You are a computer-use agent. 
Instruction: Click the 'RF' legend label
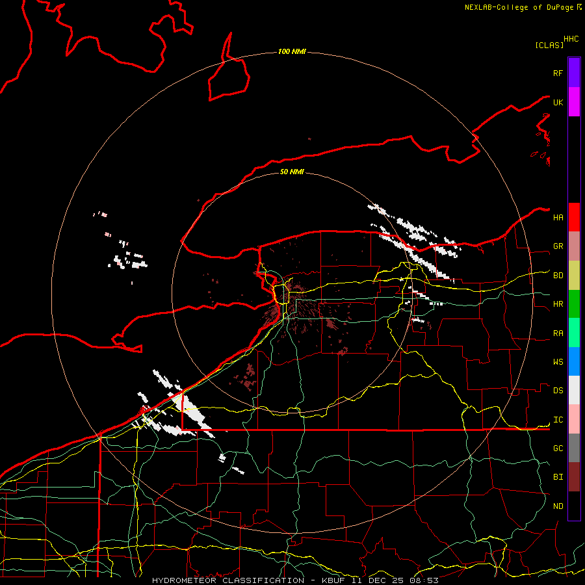(x=558, y=73)
